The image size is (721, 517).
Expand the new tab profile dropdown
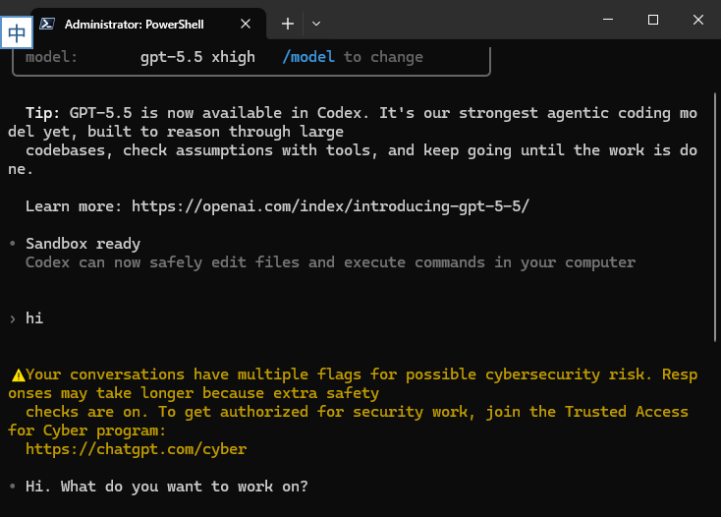pos(316,24)
